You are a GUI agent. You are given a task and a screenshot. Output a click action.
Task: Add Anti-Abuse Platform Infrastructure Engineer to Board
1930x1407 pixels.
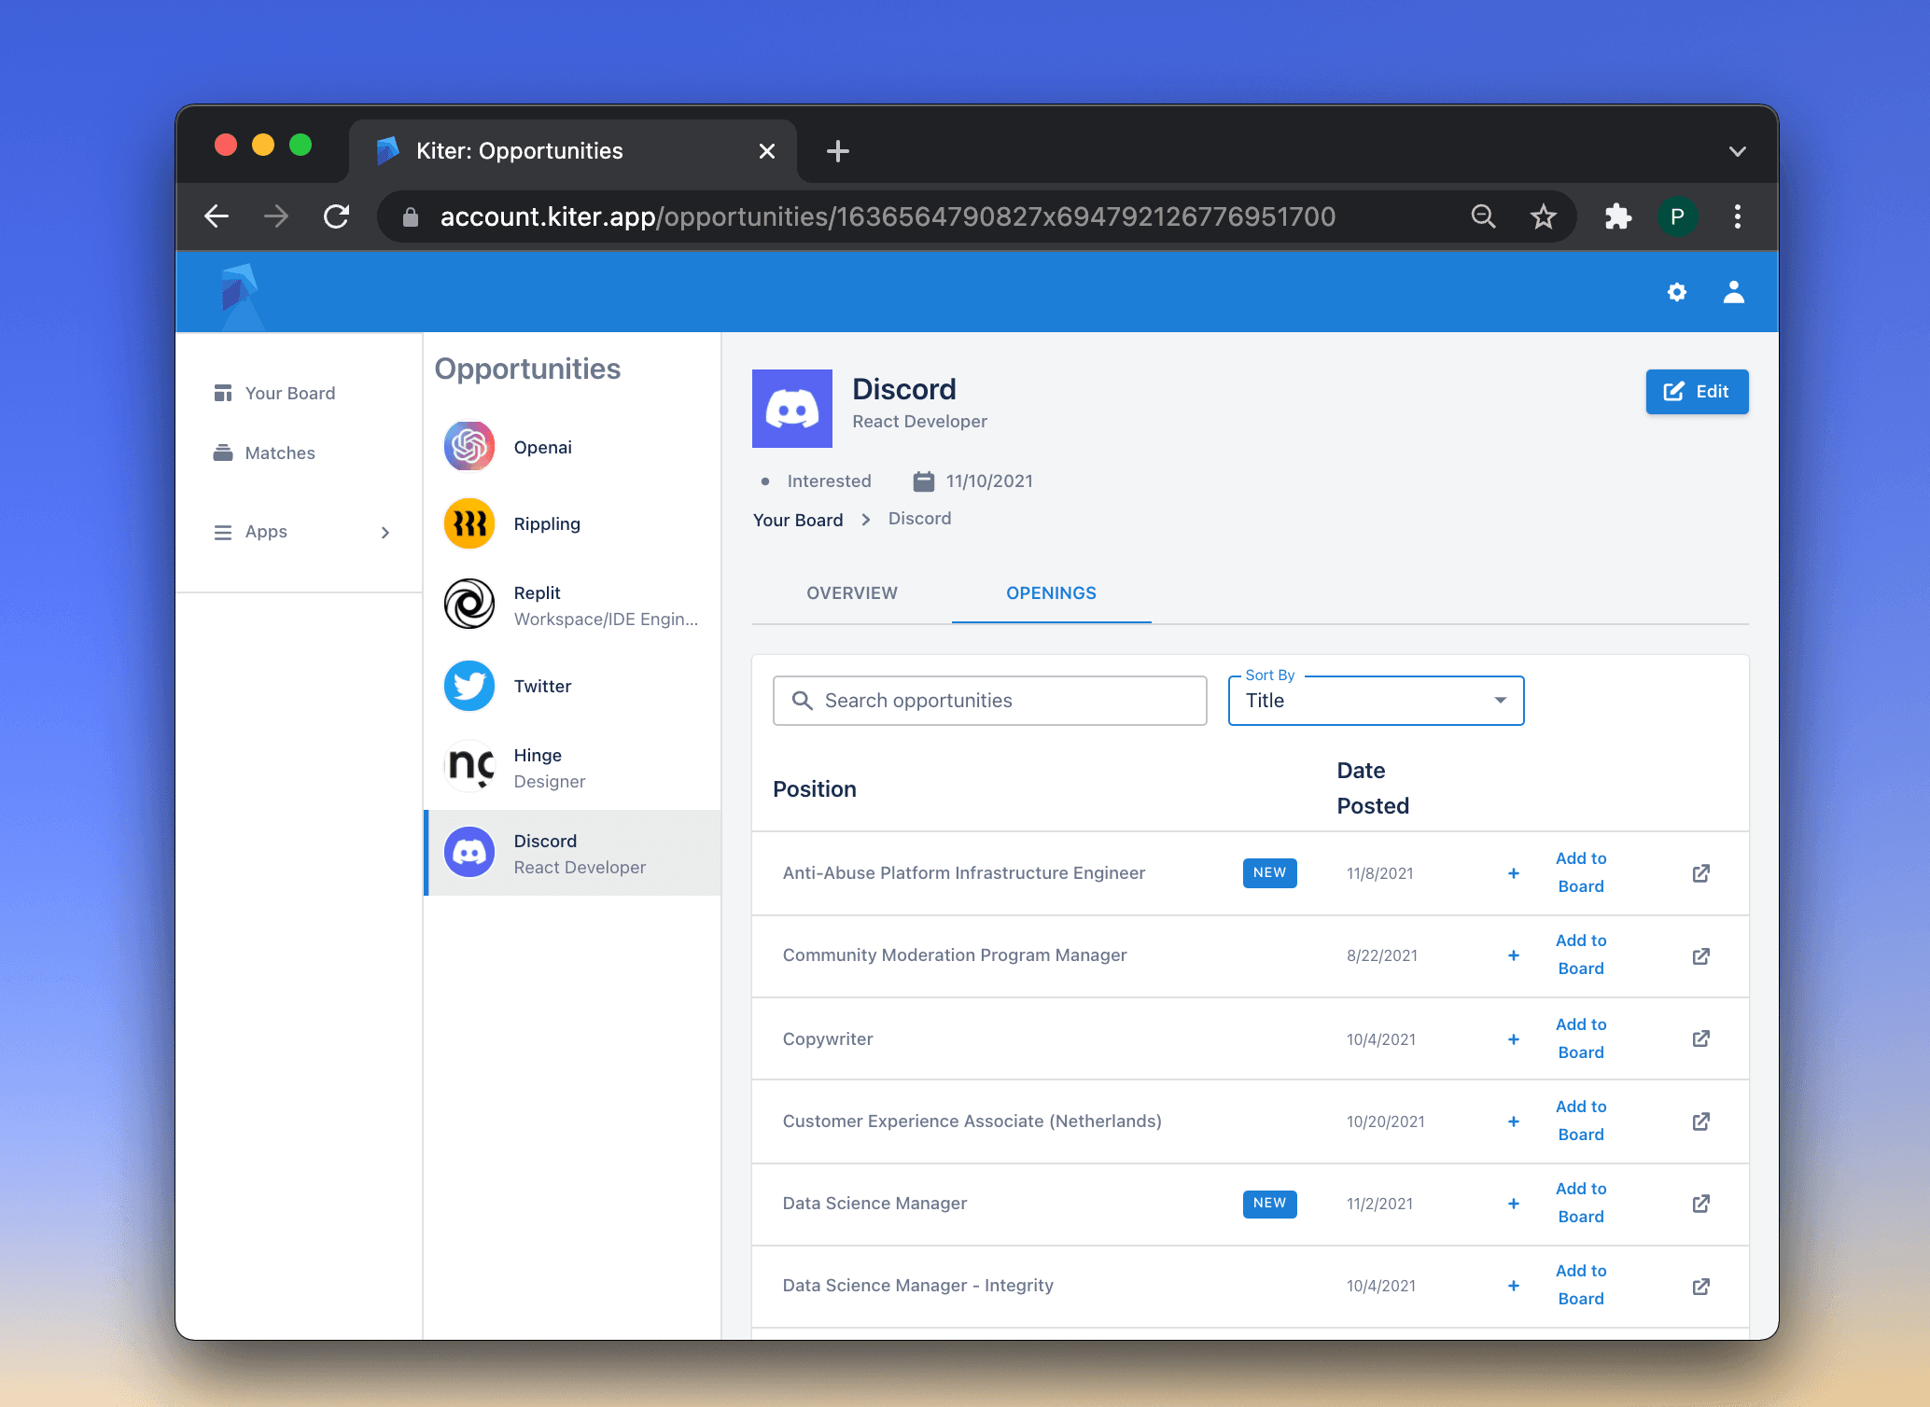click(1580, 872)
